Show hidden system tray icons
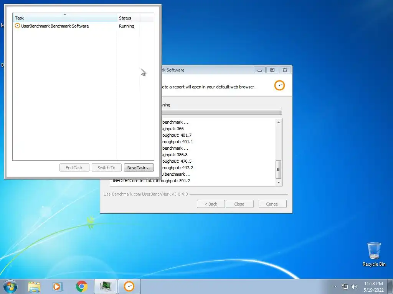The image size is (393, 294). pyautogui.click(x=335, y=287)
